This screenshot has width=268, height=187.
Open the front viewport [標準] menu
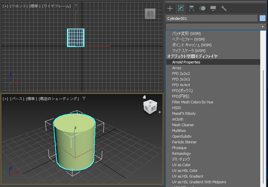(x=35, y=6)
